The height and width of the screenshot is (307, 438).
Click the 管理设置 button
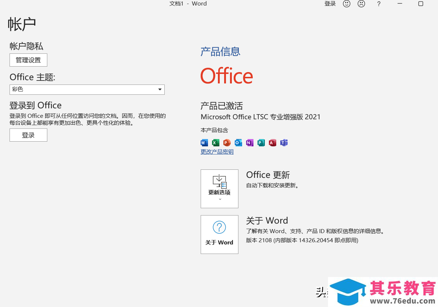coord(28,60)
